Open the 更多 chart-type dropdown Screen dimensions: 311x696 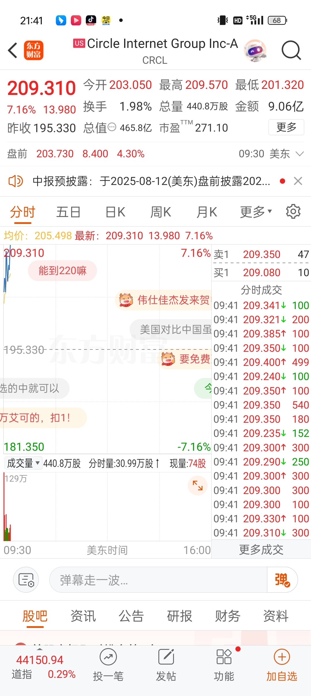256,212
